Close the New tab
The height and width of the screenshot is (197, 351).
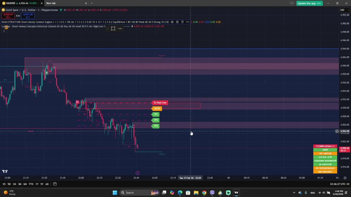pyautogui.click(x=86, y=3)
